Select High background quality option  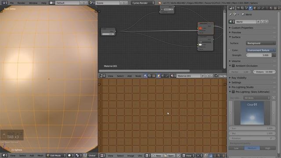(268, 148)
